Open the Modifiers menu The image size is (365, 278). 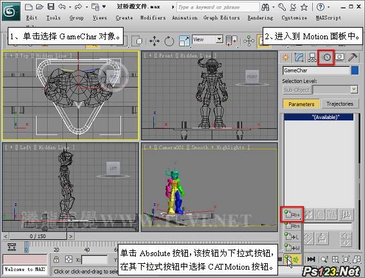(x=153, y=17)
